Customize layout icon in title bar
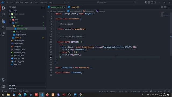 click(155, 2)
